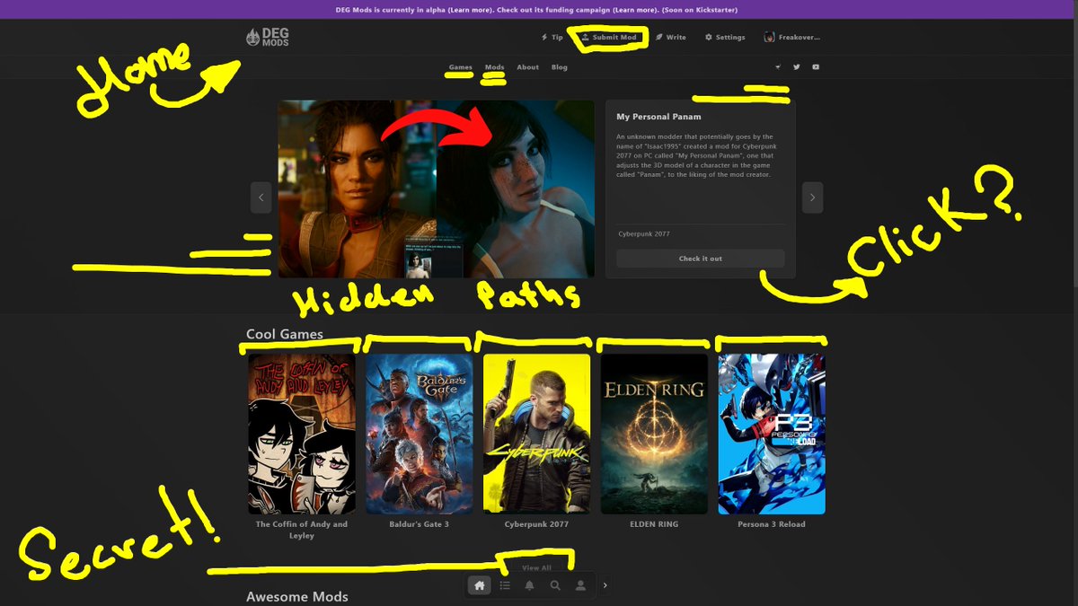Go to the Mods tab
The height and width of the screenshot is (606, 1078).
point(495,67)
